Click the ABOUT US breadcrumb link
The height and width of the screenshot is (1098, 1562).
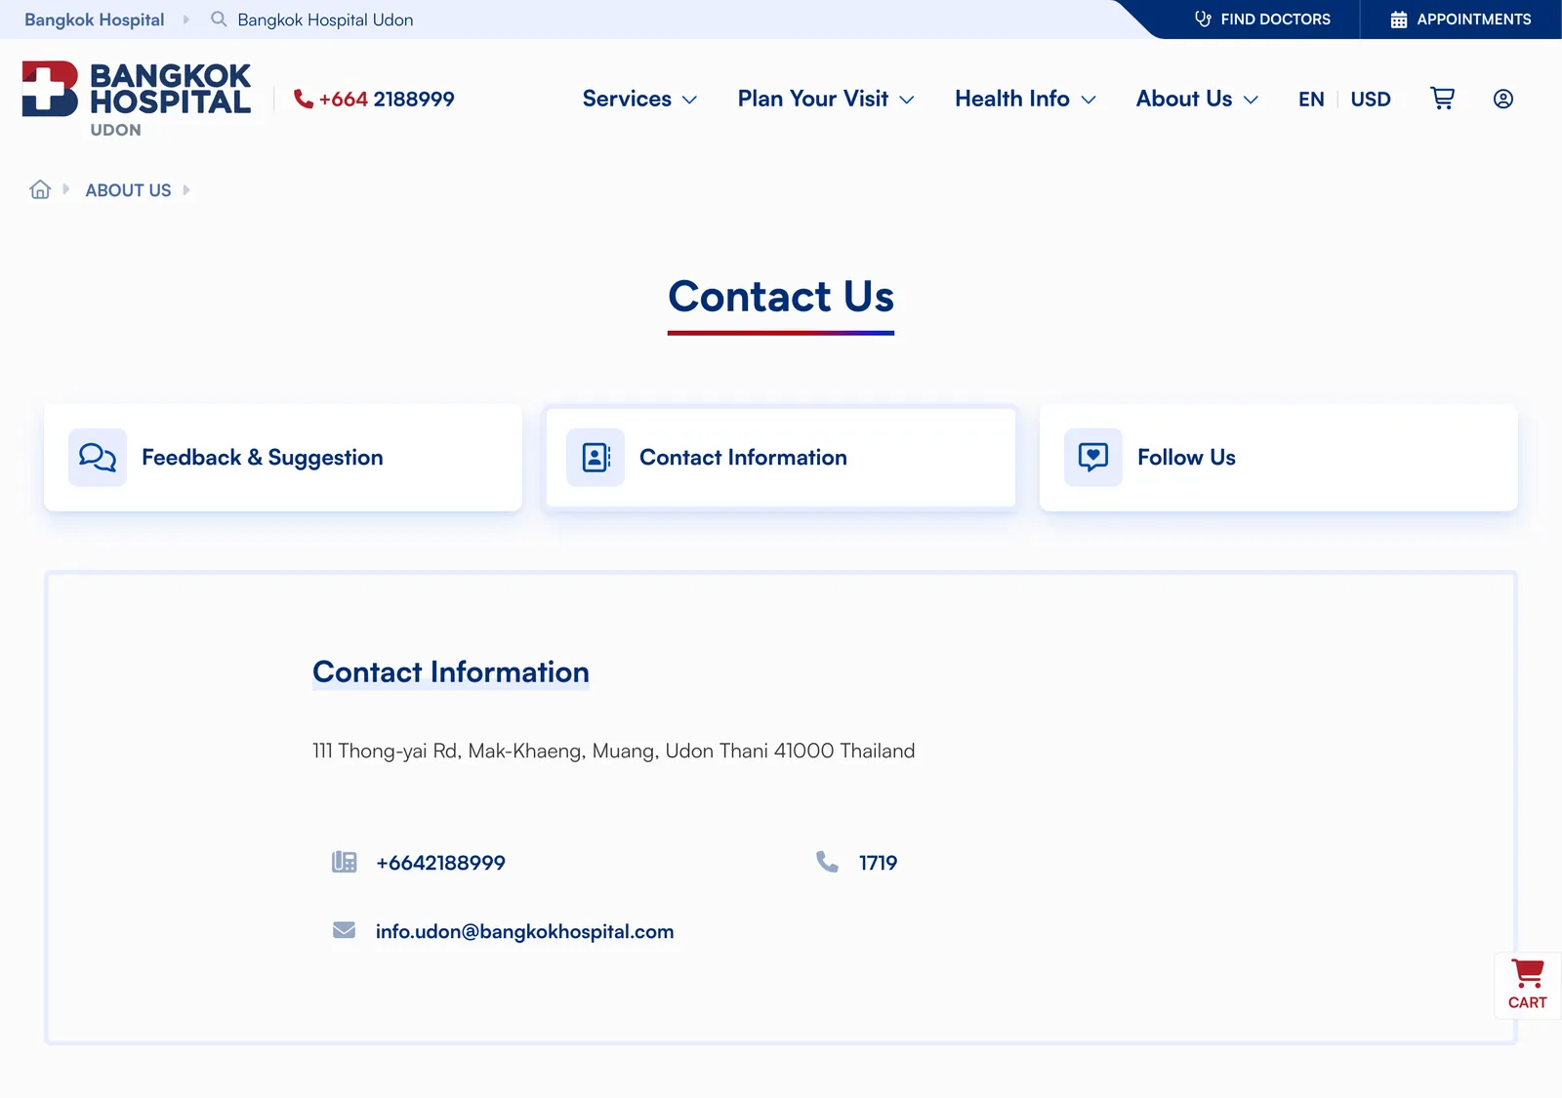click(x=128, y=190)
